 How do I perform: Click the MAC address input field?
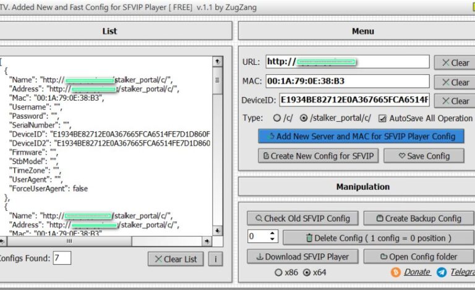348,81
